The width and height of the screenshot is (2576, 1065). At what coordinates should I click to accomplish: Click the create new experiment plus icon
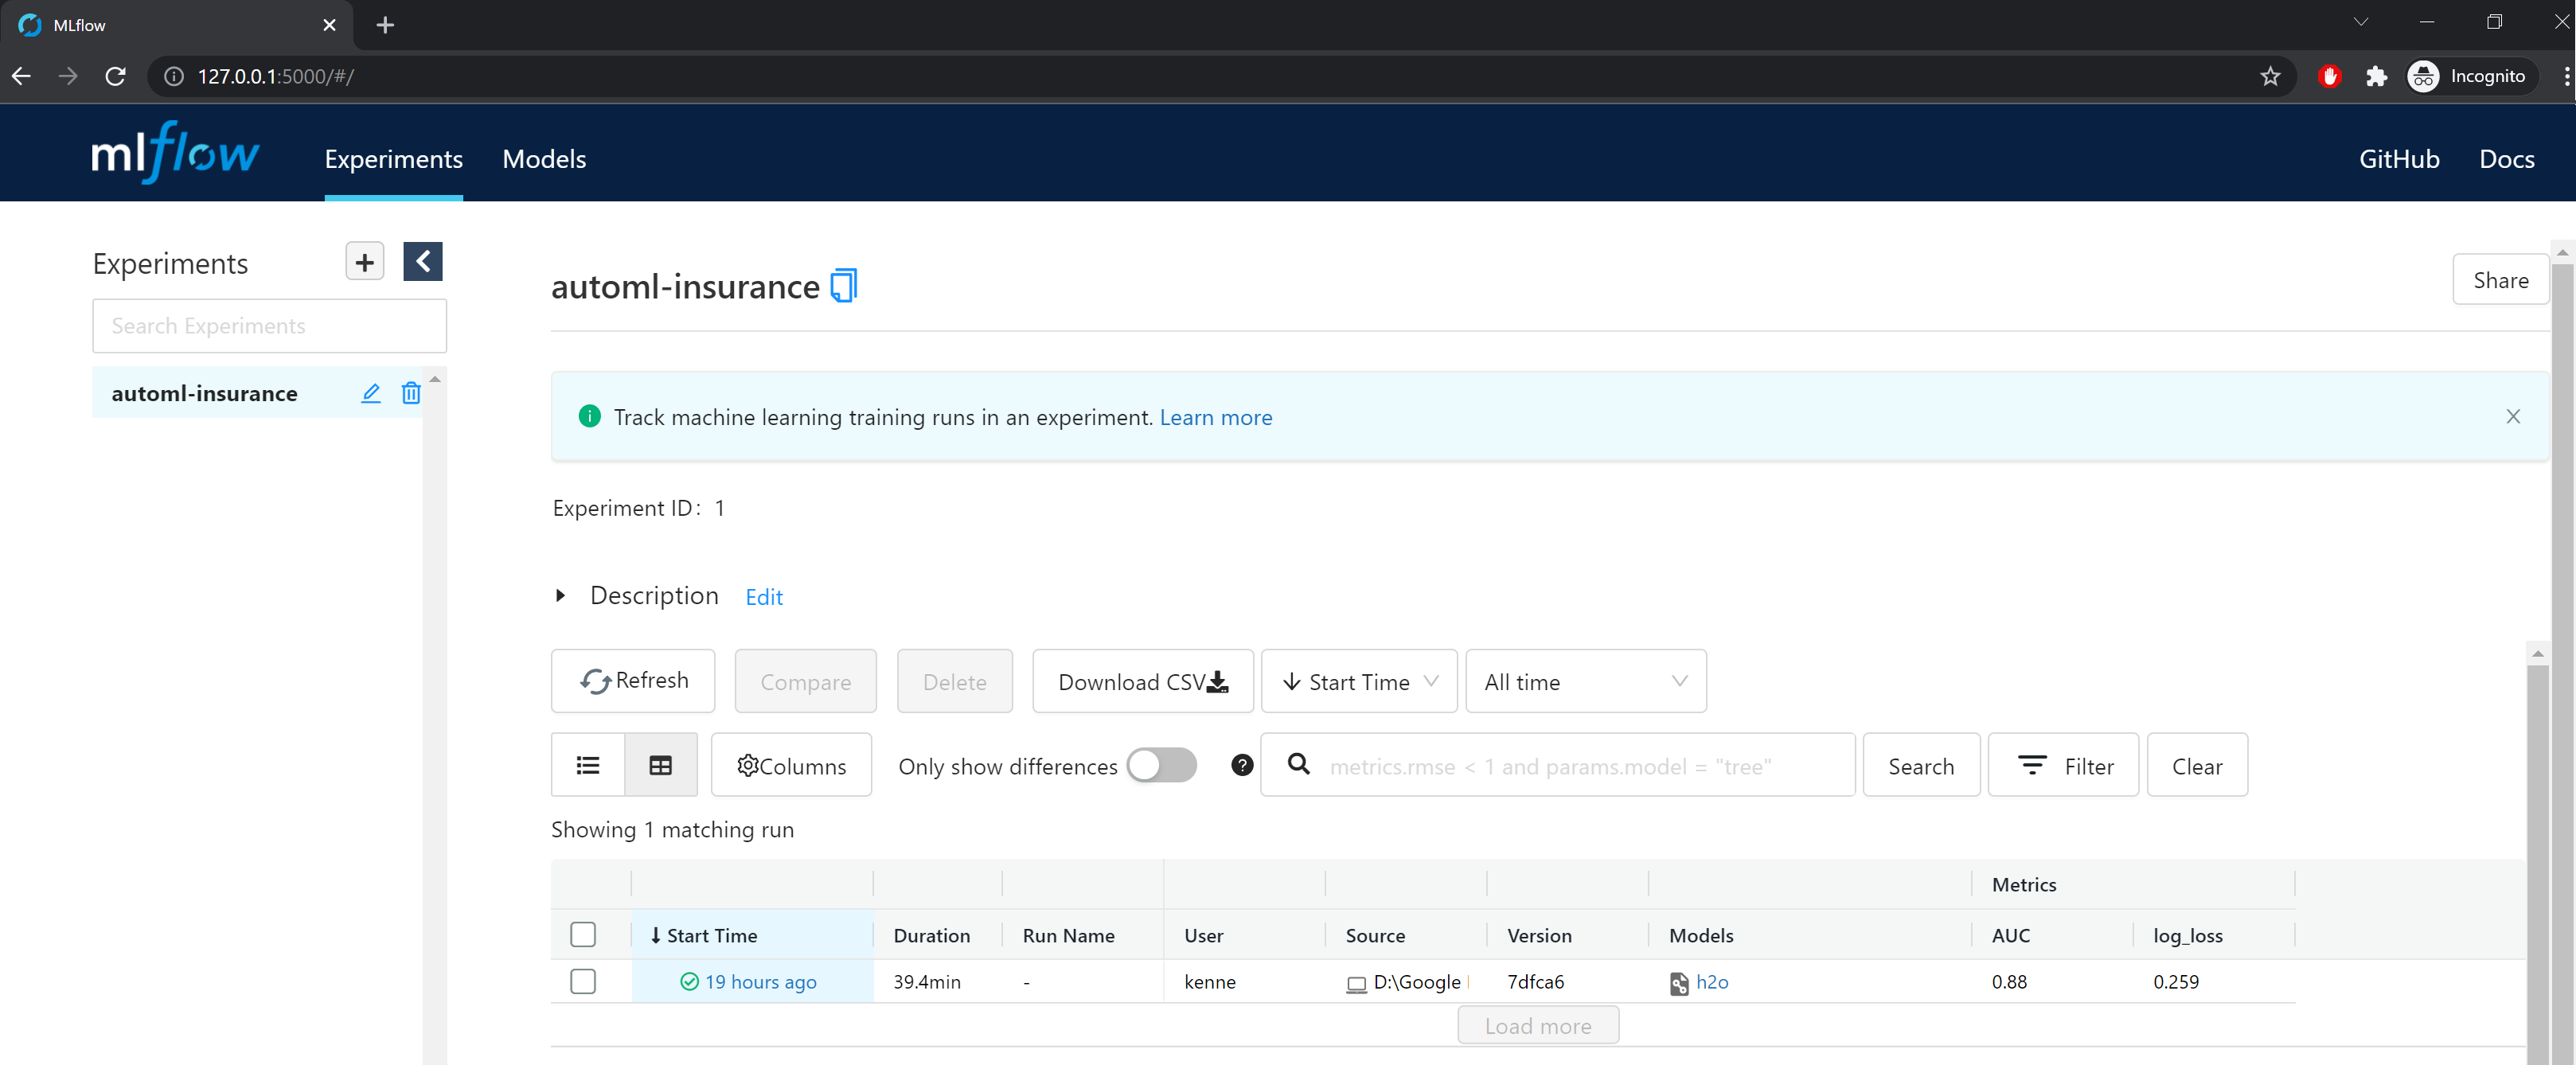365,262
